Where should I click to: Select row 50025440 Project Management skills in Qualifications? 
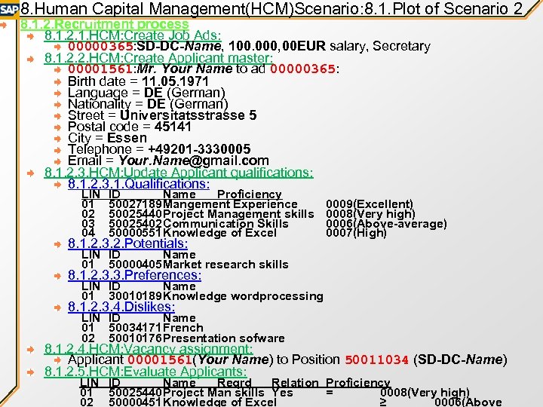point(248,214)
